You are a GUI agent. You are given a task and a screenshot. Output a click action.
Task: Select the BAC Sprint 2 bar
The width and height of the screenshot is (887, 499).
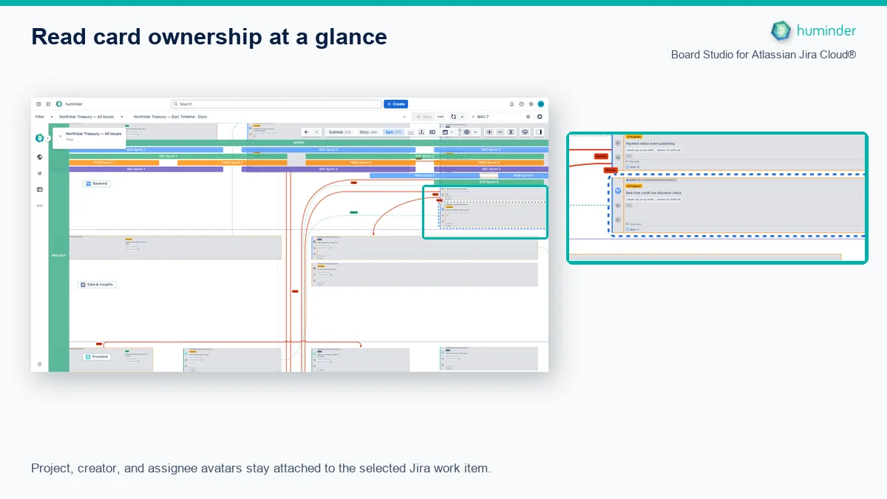(329, 149)
